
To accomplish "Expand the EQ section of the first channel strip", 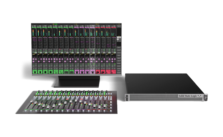I will coord(35,41).
